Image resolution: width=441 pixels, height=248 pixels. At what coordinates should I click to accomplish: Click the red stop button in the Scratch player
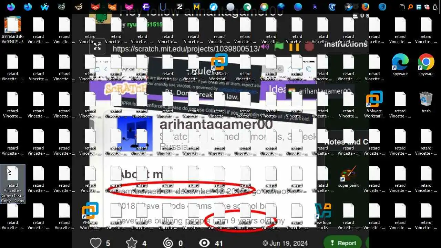(x=309, y=47)
